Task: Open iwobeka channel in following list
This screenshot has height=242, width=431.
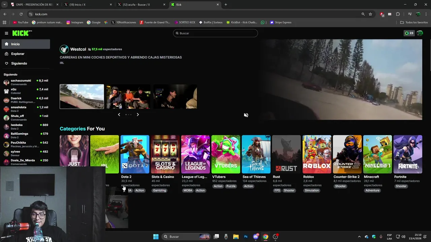Action: (x=26, y=126)
